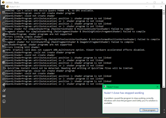Click the "Nuke11.0.exe" dialog title text
Image resolution: width=166 pixels, height=118 pixels.
[x=113, y=87]
